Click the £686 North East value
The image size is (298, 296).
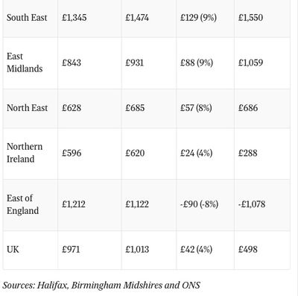pyautogui.click(x=248, y=108)
